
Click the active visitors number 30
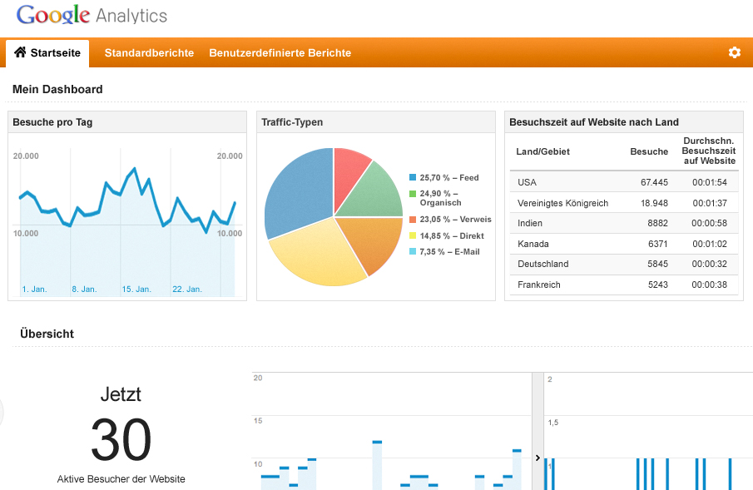click(x=121, y=438)
